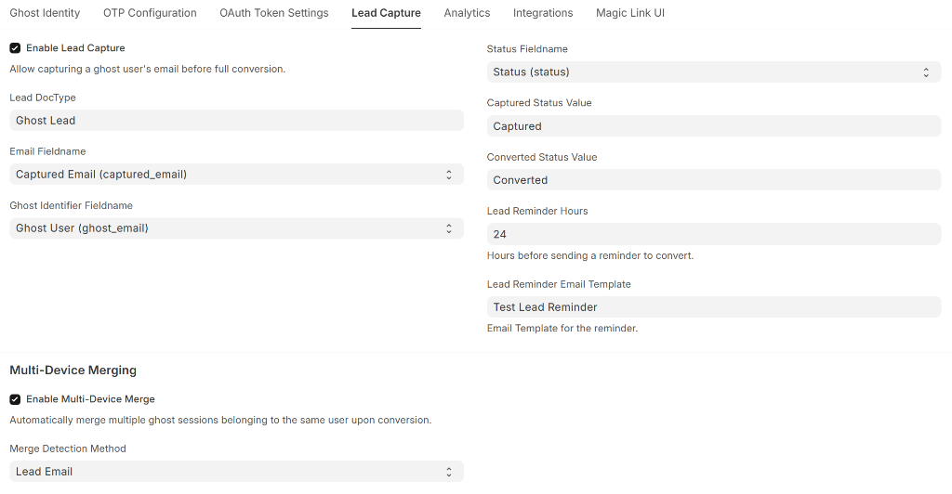The height and width of the screenshot is (494, 952).
Task: Click the Merge Detection Method label
Action: (68, 448)
